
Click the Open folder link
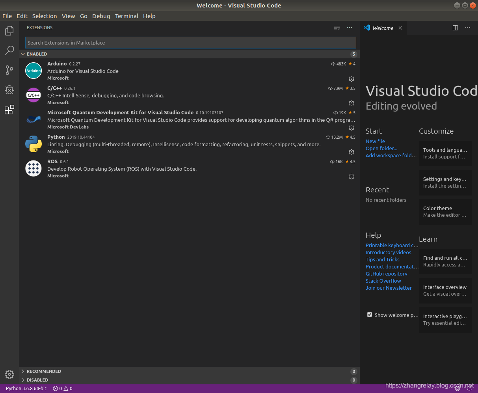381,148
